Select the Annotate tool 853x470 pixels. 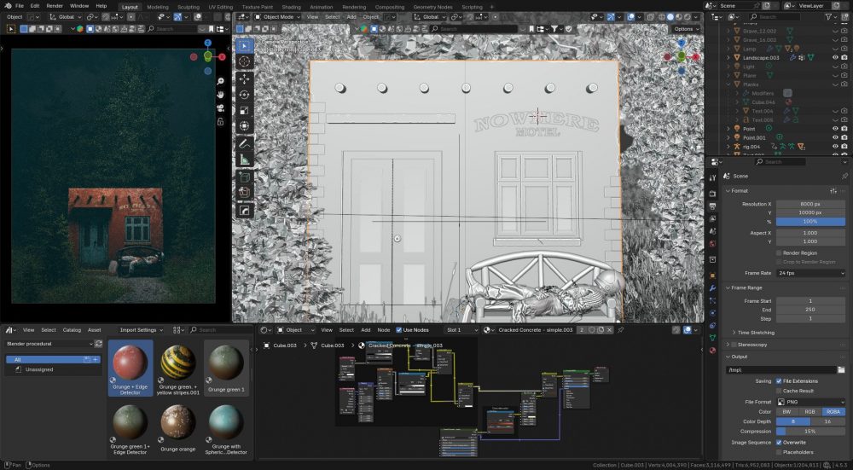pyautogui.click(x=244, y=144)
